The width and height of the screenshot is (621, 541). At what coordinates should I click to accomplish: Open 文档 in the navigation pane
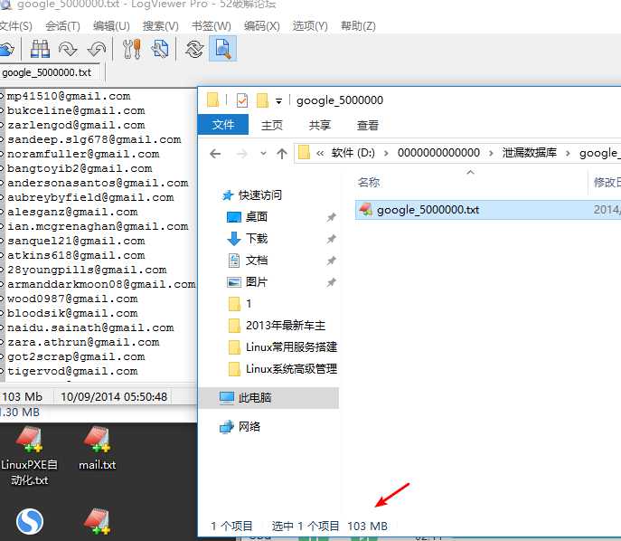pyautogui.click(x=256, y=261)
